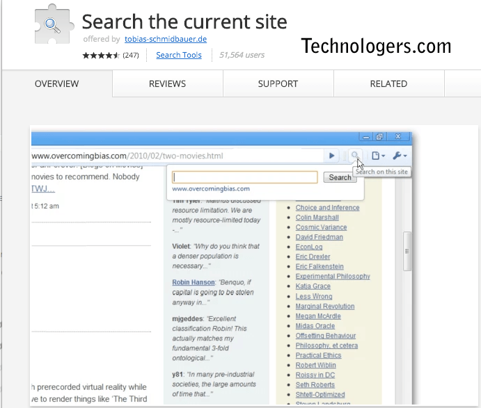The height and width of the screenshot is (408, 481).
Task: Open the Midas Oracle link
Action: tap(315, 326)
